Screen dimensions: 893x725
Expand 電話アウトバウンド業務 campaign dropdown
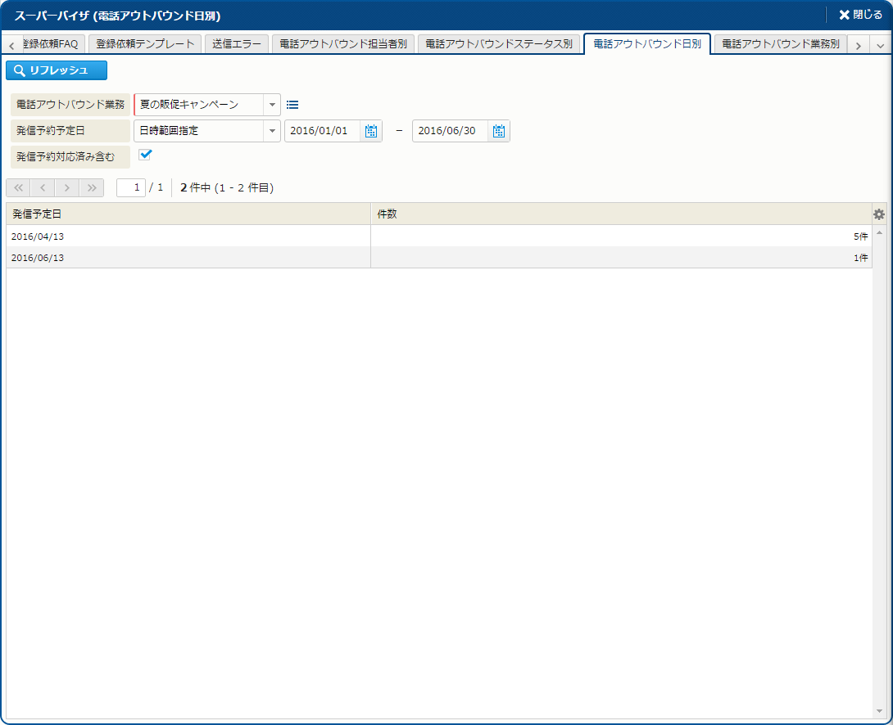(x=271, y=105)
